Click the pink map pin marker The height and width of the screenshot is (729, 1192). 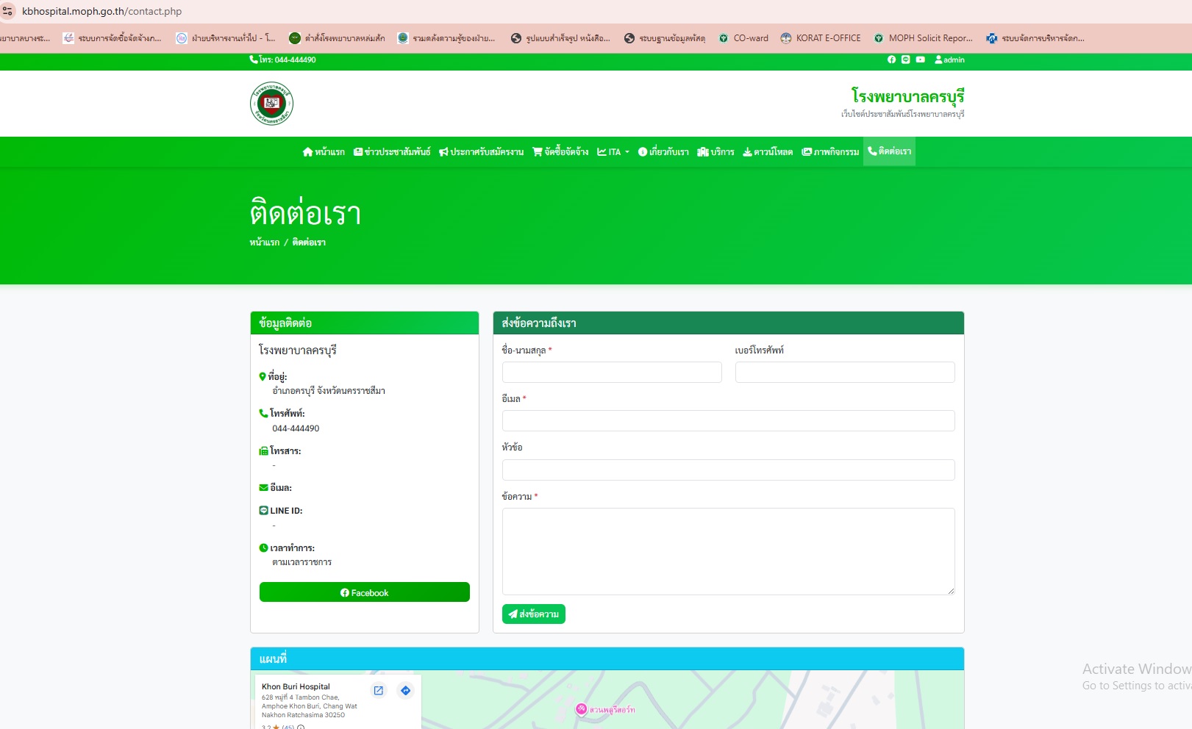(581, 709)
